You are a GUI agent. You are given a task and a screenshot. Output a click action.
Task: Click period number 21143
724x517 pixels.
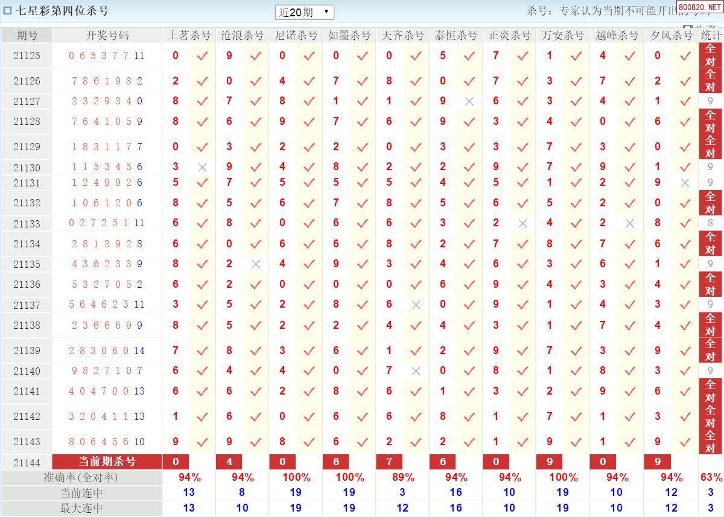click(x=27, y=442)
